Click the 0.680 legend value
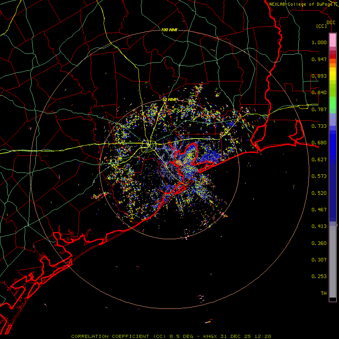This screenshot has height=339, width=339. tap(319, 143)
